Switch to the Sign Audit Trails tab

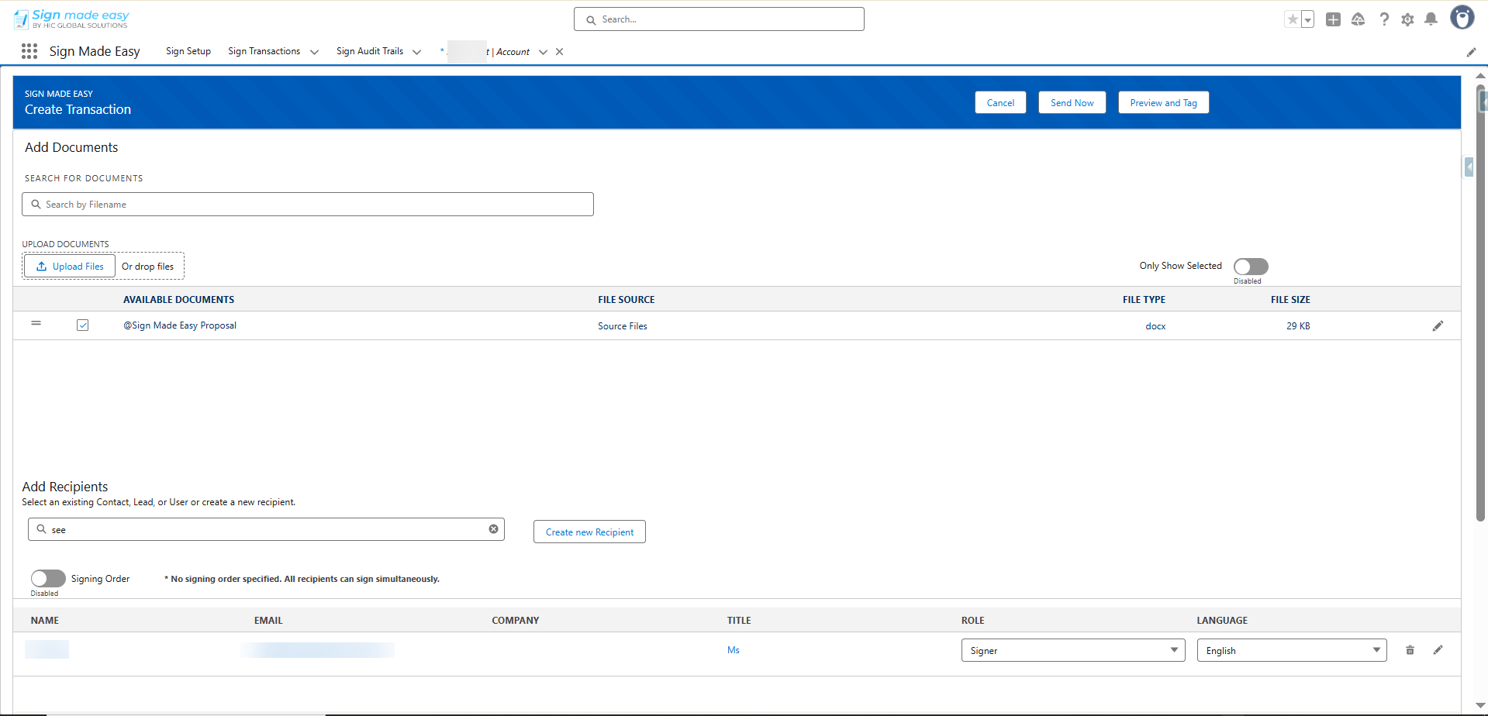pyautogui.click(x=370, y=51)
